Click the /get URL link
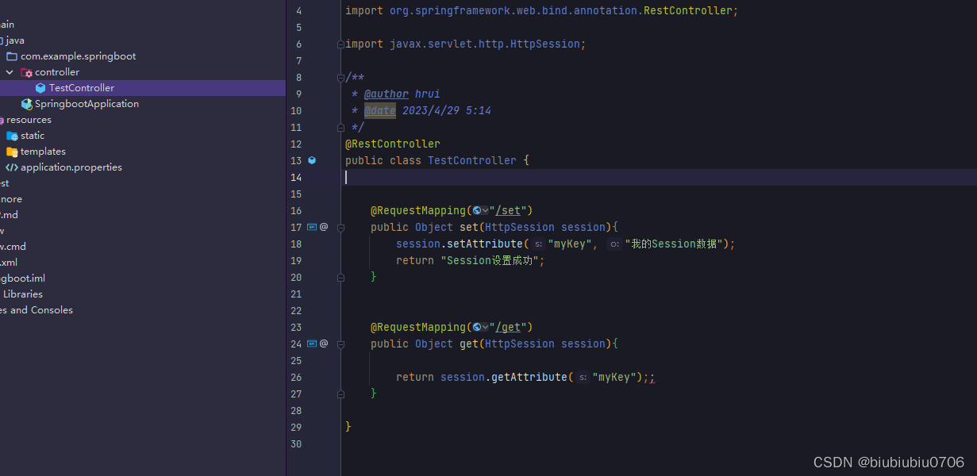Viewport: 977px width, 476px height. (509, 327)
